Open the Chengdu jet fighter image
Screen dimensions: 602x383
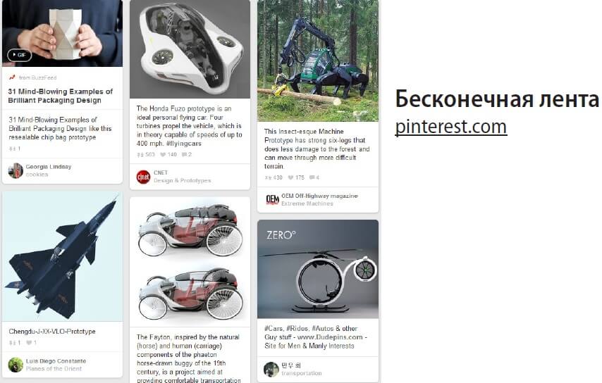(62, 256)
